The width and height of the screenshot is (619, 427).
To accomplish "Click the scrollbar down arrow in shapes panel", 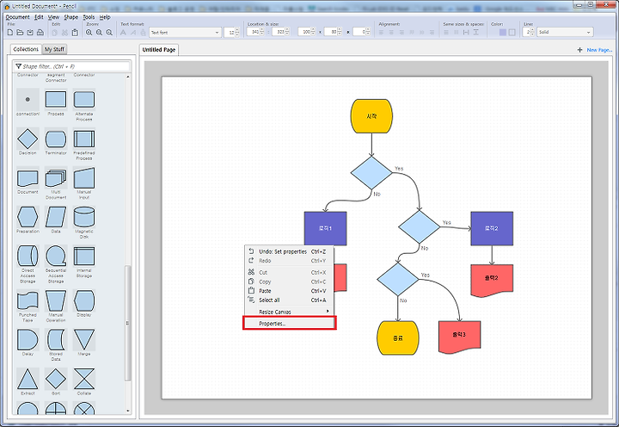I will pos(127,412).
